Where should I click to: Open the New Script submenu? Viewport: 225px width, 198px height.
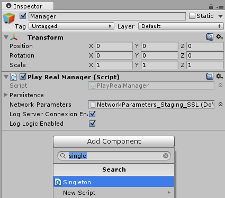(x=114, y=193)
